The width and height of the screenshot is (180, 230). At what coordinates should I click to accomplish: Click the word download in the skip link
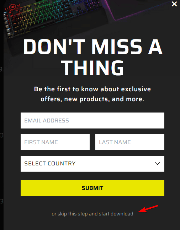tap(122, 214)
